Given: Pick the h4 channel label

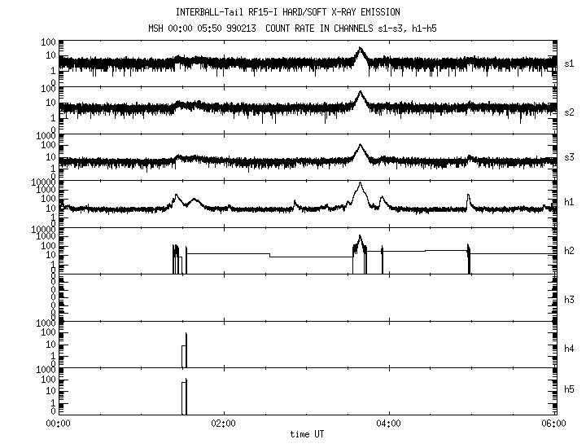Looking at the screenshot, I should (x=569, y=349).
